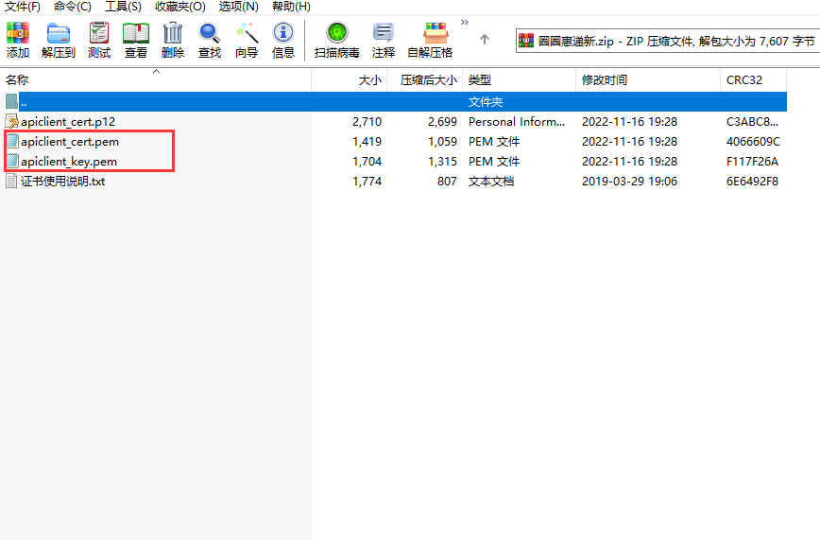Show archive 信息 (Info) icon
This screenshot has width=820, height=540.
pos(283,40)
